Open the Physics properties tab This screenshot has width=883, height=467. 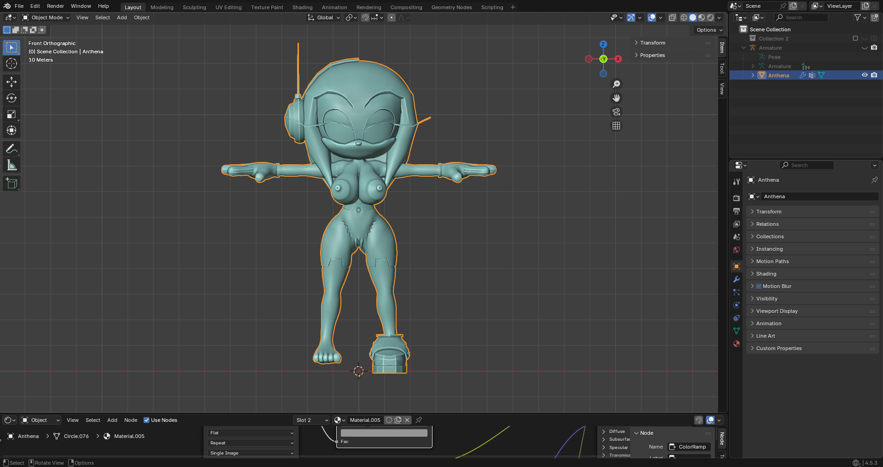[737, 305]
